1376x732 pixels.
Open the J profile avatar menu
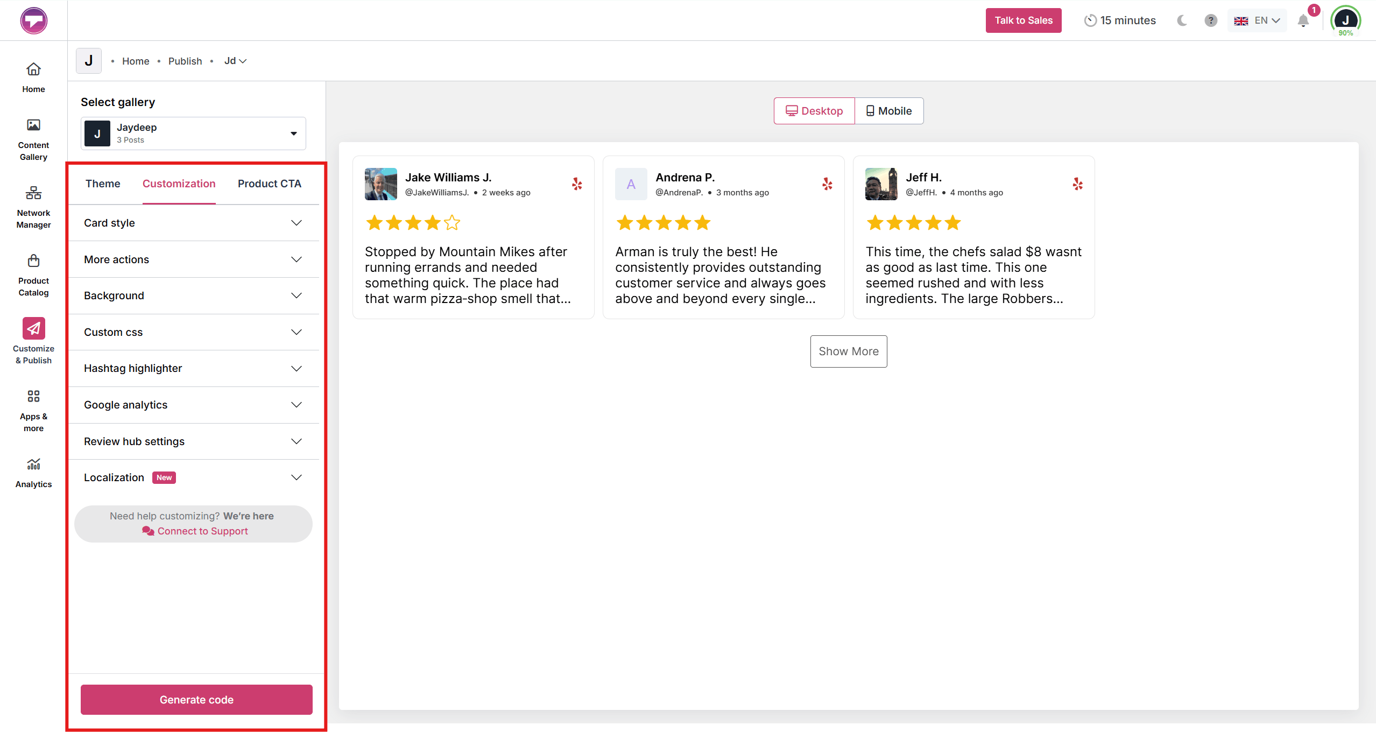point(1345,20)
